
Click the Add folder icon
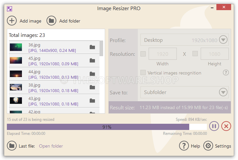[51, 21]
